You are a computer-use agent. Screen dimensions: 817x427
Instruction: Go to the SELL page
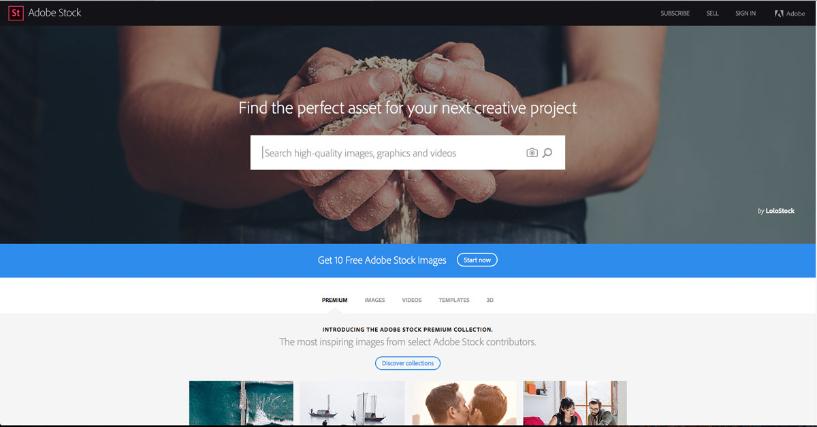[712, 14]
